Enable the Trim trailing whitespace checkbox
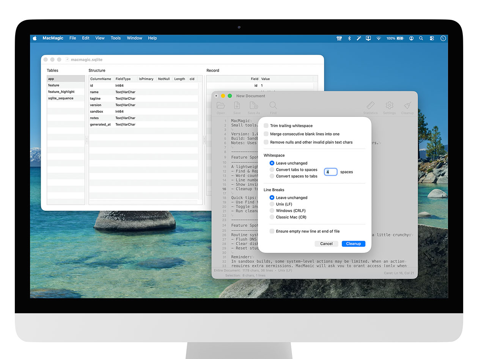The image size is (478, 359). tap(266, 126)
